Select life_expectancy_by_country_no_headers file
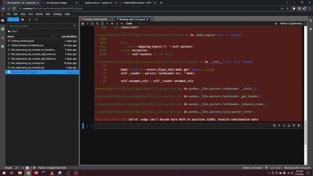This screenshot has width=313, height=176. point(42,50)
